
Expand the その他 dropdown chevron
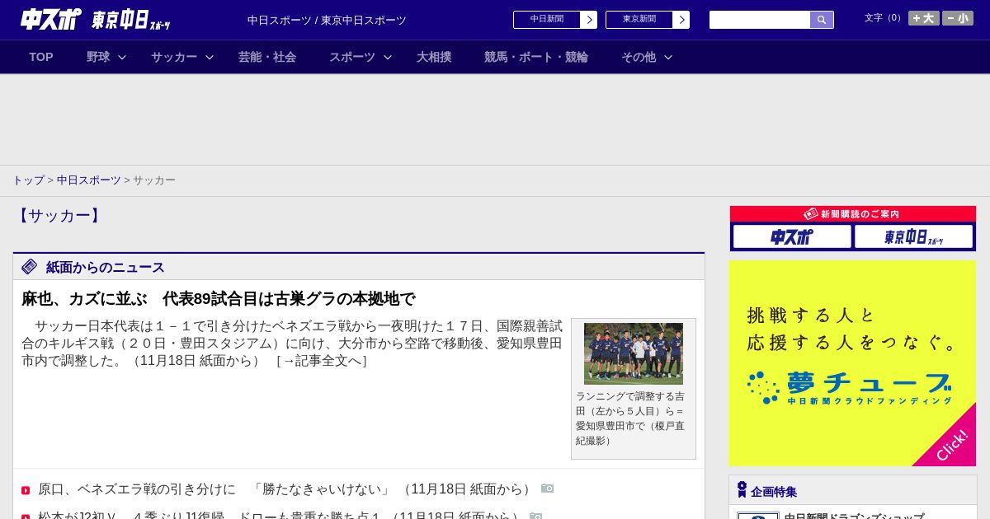(668, 57)
